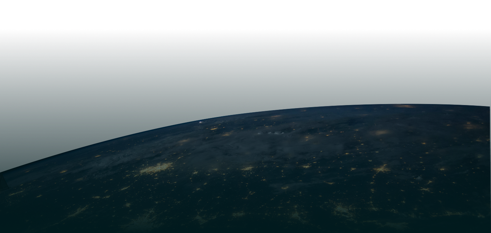Click the dark notch at Earth's left edge

pyautogui.click(x=4, y=181)
